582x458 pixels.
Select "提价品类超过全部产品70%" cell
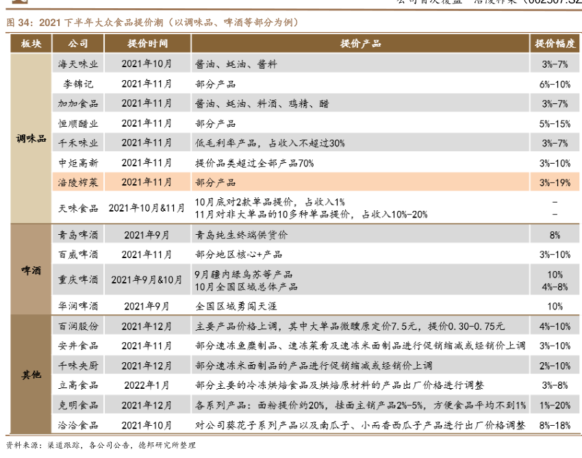pyautogui.click(x=255, y=163)
